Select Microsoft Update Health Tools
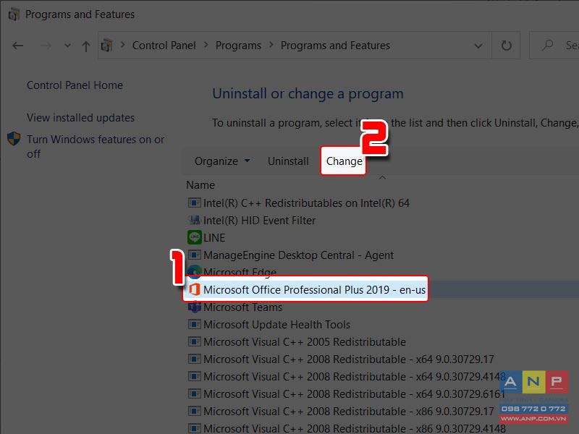 [276, 324]
